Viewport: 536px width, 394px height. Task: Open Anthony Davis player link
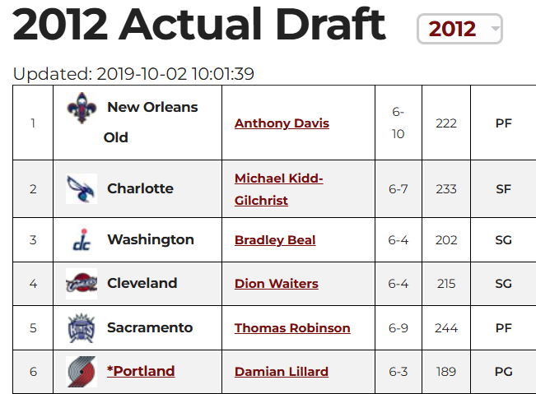click(x=282, y=123)
